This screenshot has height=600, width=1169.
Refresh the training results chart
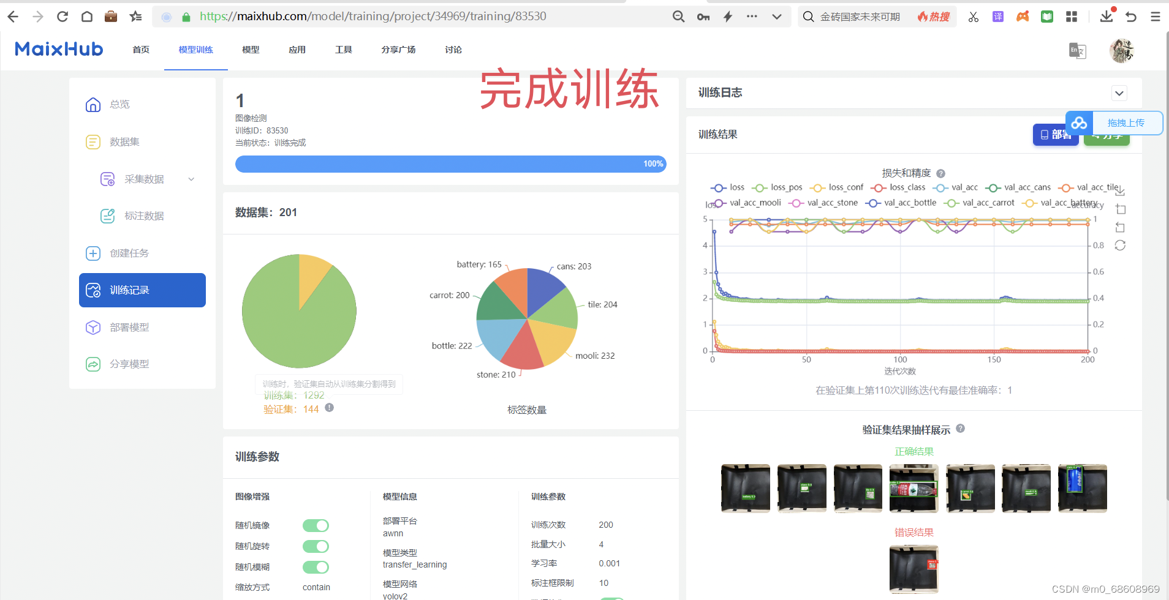[1120, 245]
